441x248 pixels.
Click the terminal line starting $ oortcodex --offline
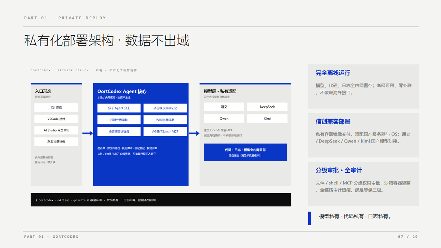(96, 200)
